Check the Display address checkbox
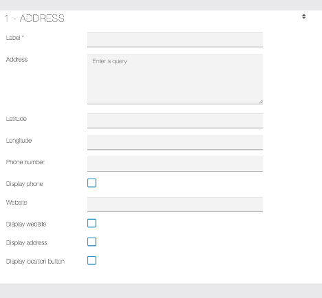Screen dimensions: 322x298 tap(92, 242)
